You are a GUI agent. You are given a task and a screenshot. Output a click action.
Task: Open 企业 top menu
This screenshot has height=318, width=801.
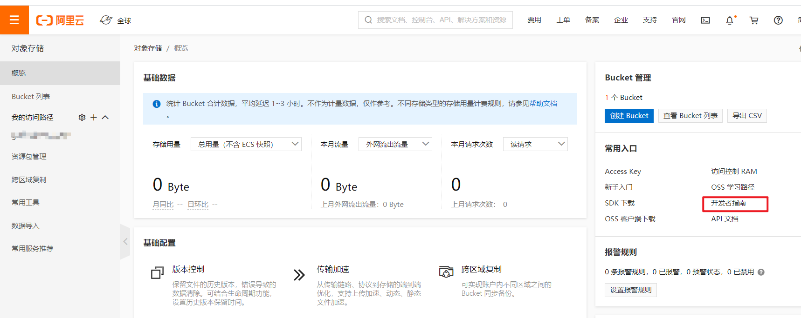click(x=621, y=20)
